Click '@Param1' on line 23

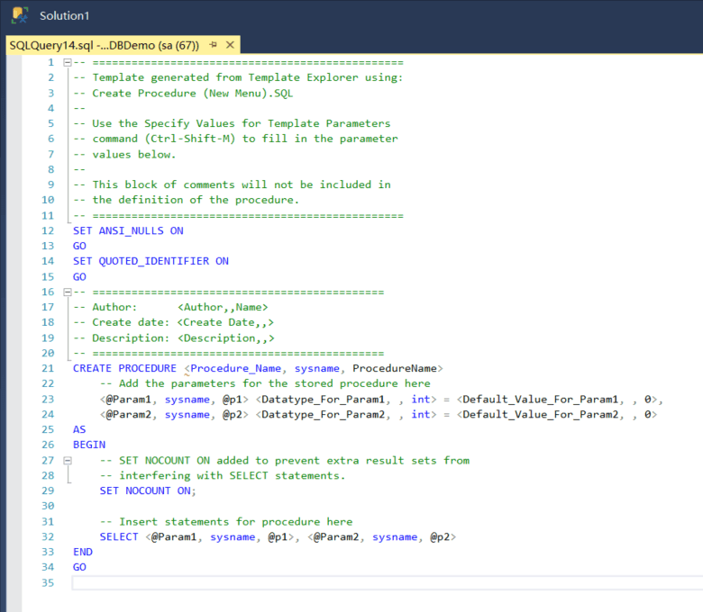click(129, 400)
